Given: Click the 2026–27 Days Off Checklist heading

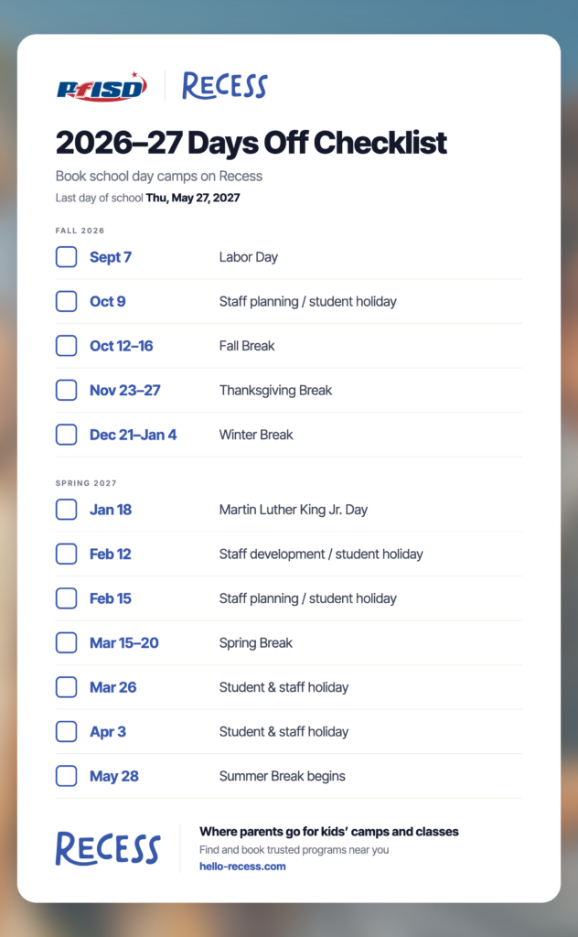Looking at the screenshot, I should pyautogui.click(x=252, y=143).
